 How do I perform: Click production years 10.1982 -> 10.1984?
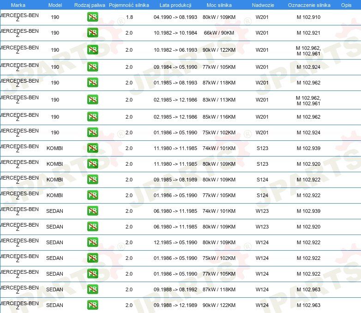click(175, 33)
